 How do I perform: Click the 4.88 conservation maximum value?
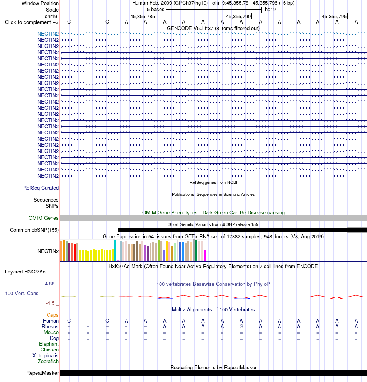49,284
